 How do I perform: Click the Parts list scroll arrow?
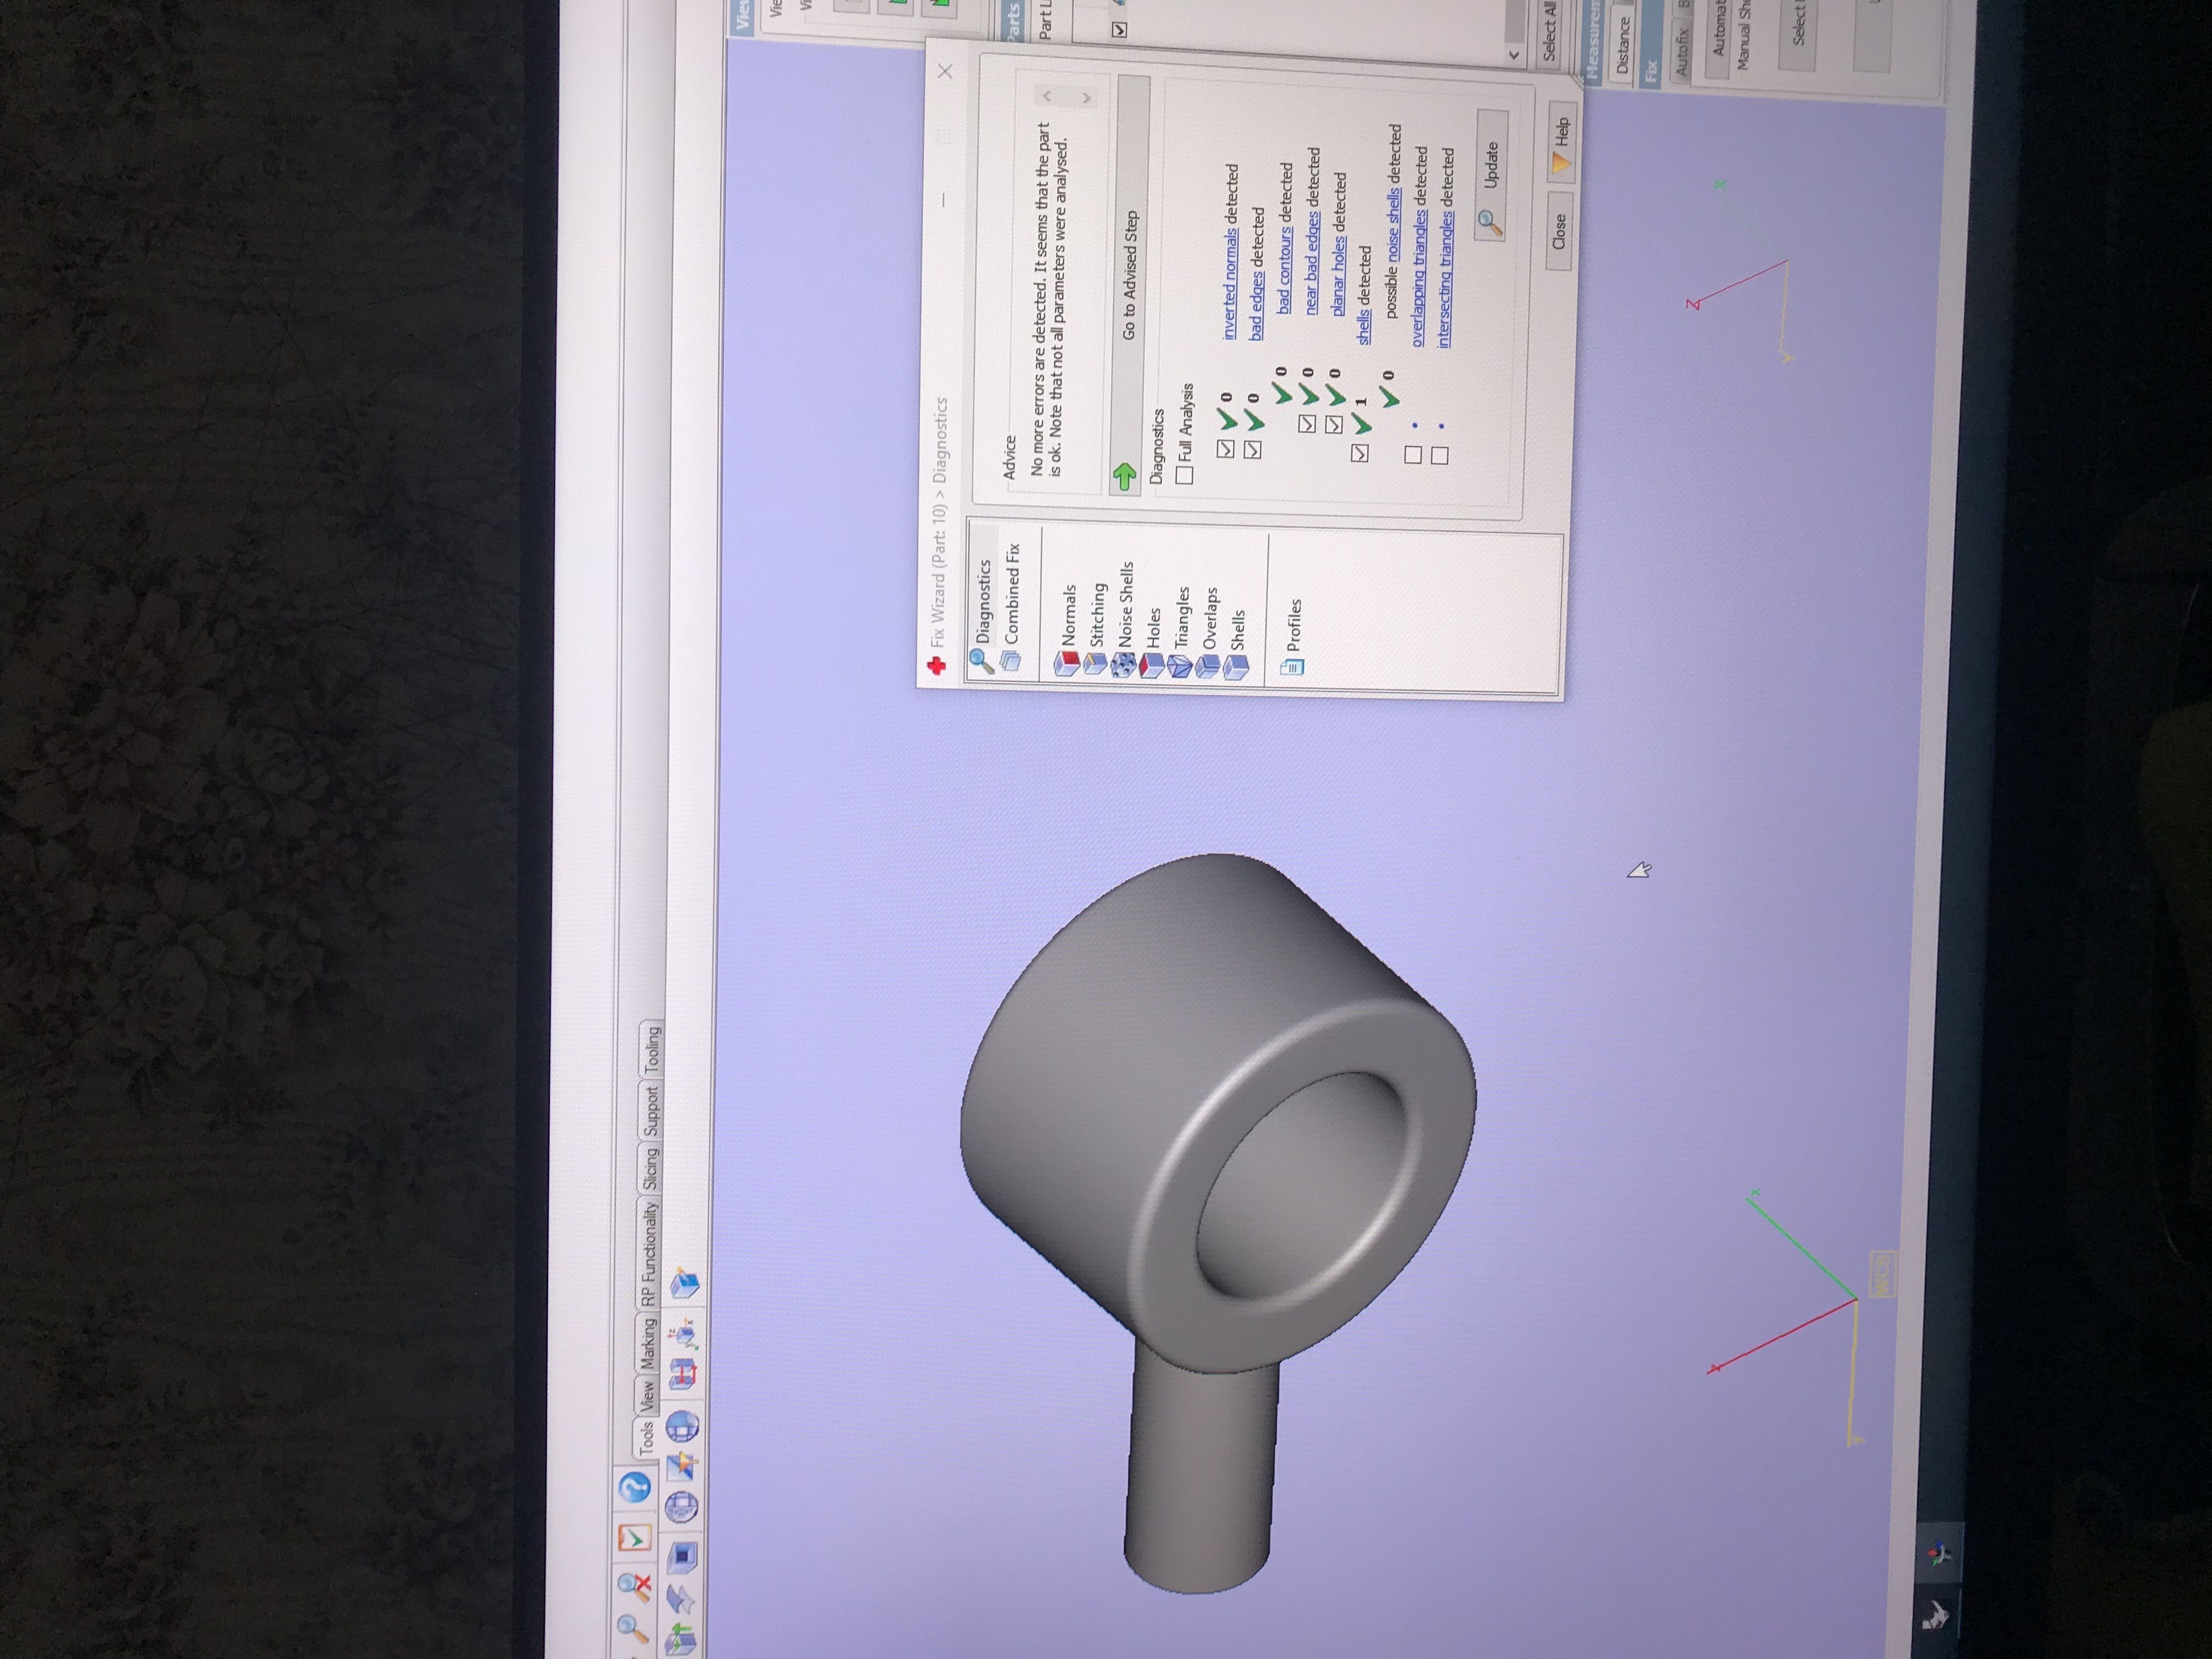[x=1513, y=55]
